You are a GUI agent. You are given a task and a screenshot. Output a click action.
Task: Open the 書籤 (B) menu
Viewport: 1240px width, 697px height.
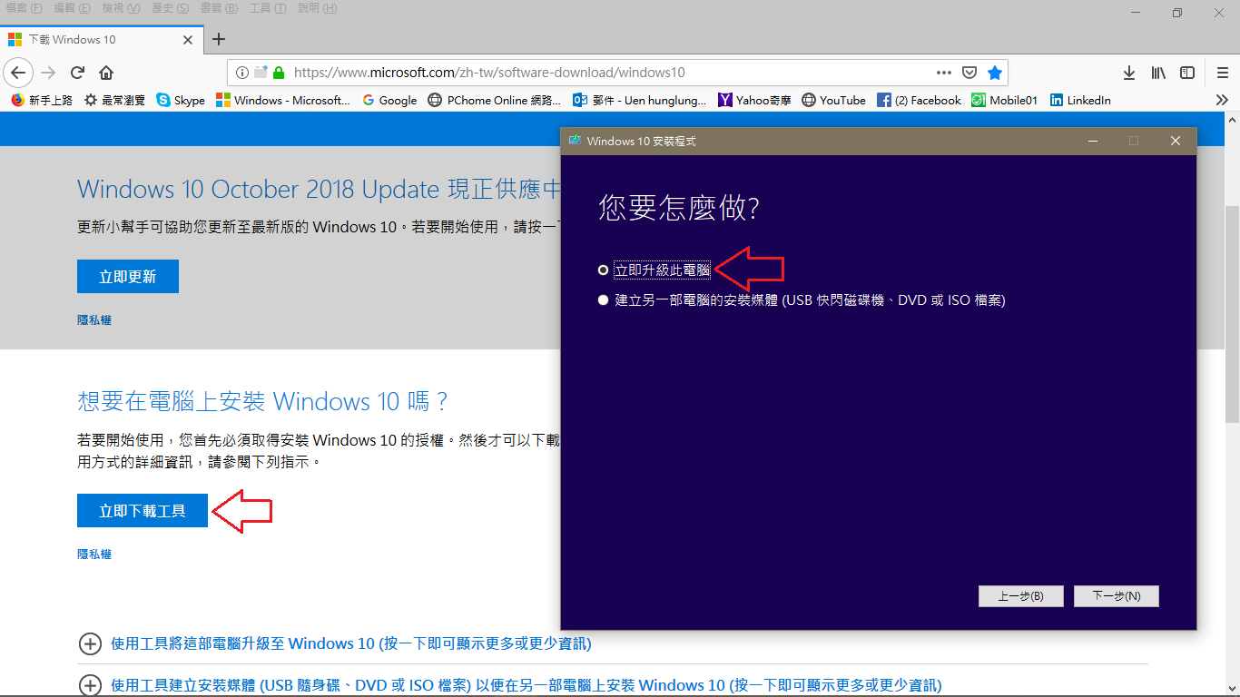(219, 8)
